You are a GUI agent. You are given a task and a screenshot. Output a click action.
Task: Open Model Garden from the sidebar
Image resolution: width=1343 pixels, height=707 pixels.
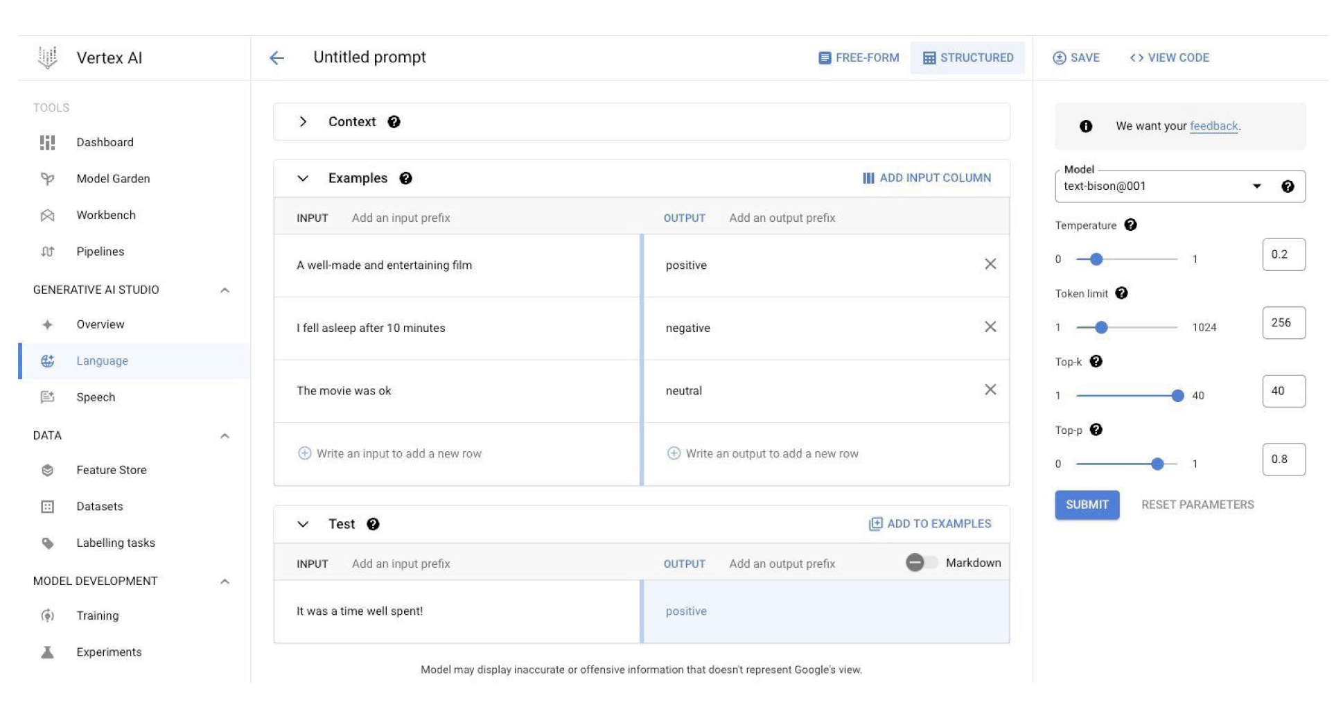(113, 179)
